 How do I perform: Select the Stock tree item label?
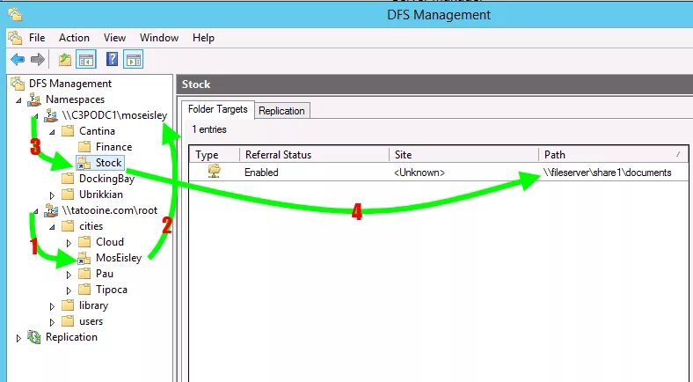[109, 163]
